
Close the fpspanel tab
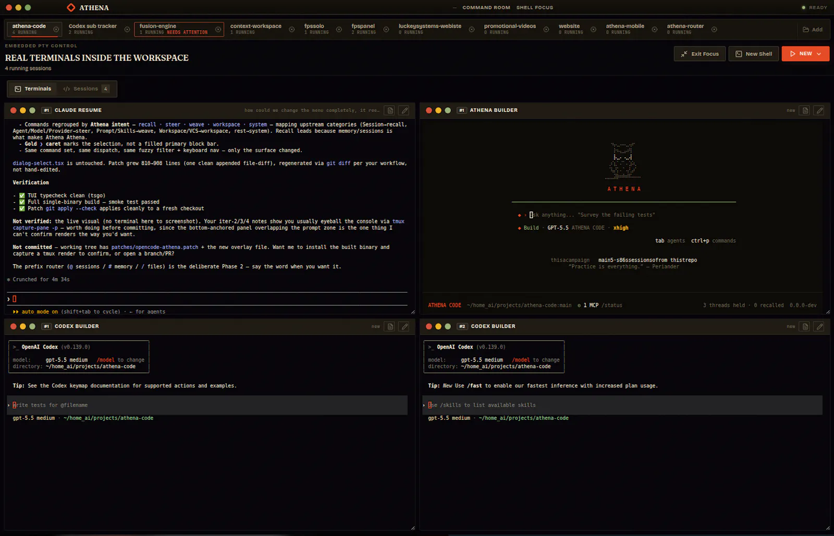click(386, 29)
